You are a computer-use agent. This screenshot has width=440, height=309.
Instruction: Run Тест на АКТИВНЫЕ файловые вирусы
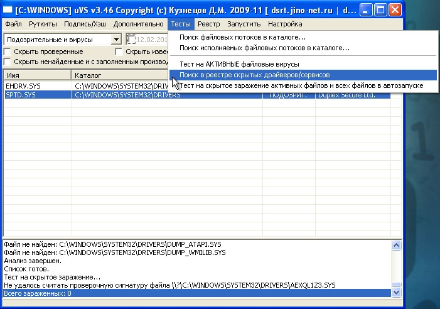click(x=303, y=64)
